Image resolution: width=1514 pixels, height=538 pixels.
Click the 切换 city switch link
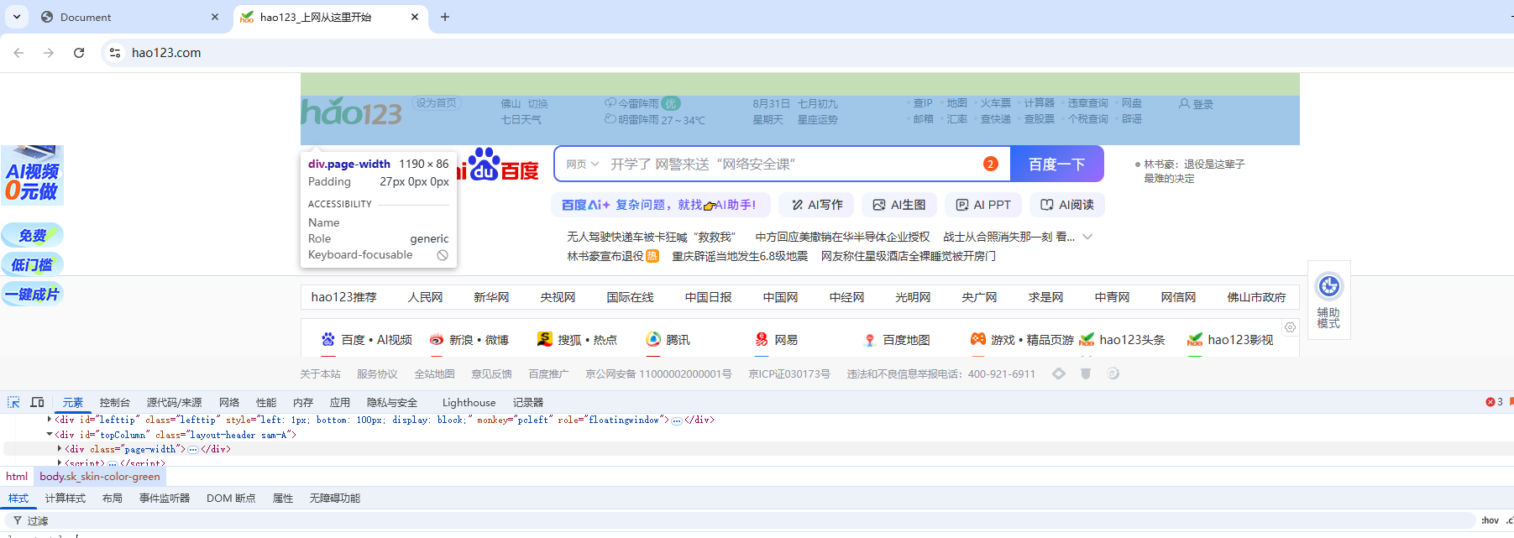(537, 104)
